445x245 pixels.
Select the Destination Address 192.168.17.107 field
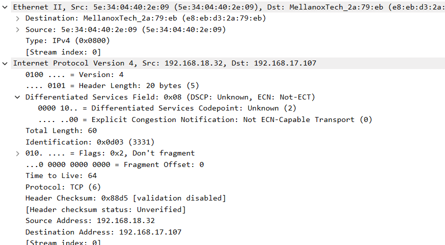pyautogui.click(x=103, y=232)
